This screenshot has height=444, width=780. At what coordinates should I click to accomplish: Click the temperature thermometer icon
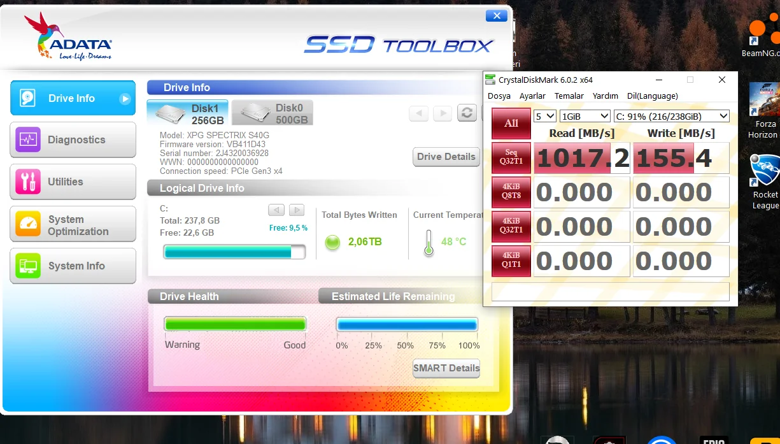pyautogui.click(x=429, y=243)
